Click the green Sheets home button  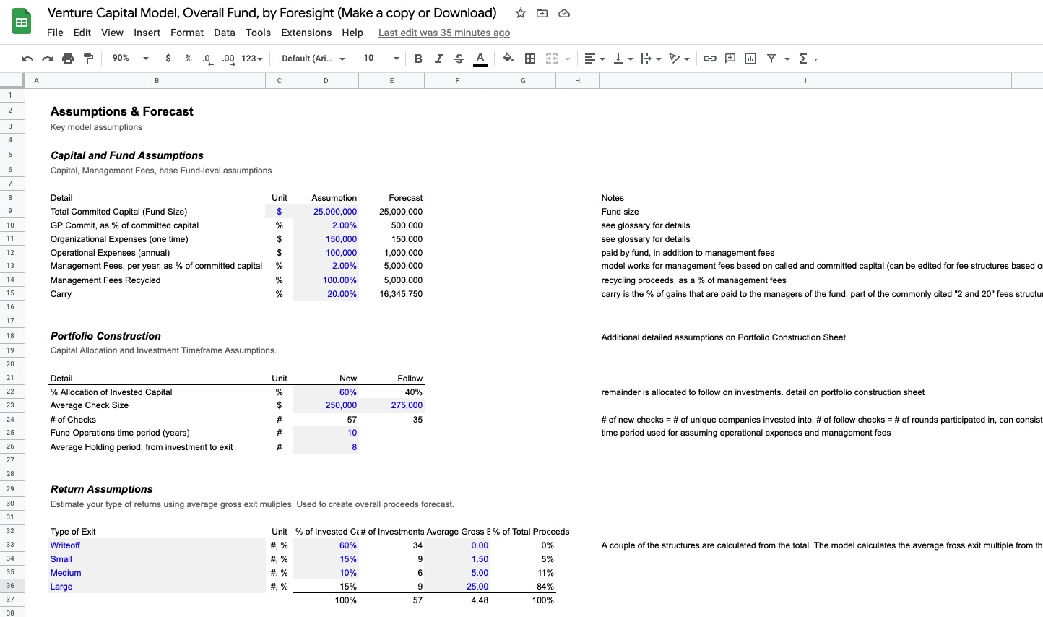coord(21,21)
